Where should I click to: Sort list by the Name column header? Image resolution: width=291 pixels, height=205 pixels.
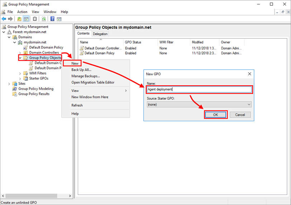[101, 42]
